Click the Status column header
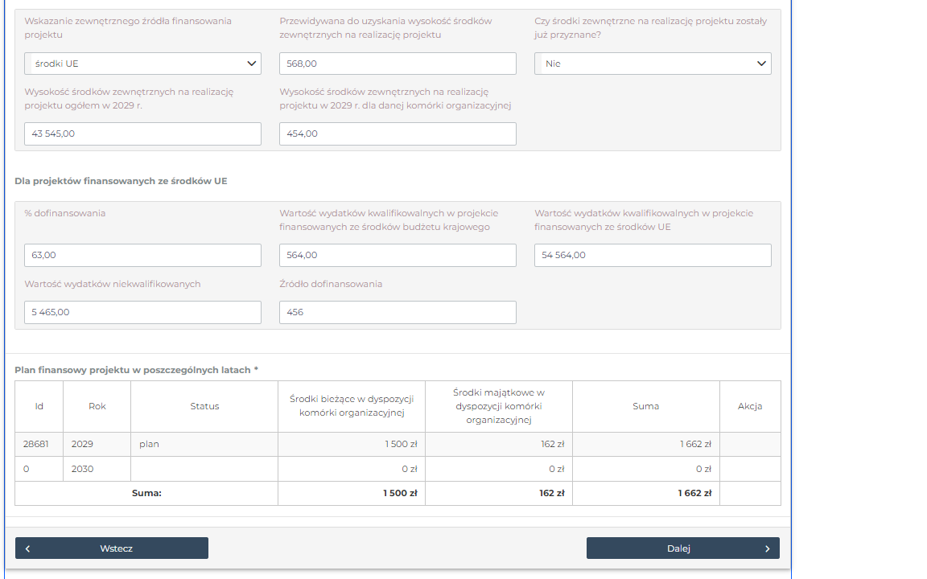This screenshot has height=579, width=927. (204, 406)
